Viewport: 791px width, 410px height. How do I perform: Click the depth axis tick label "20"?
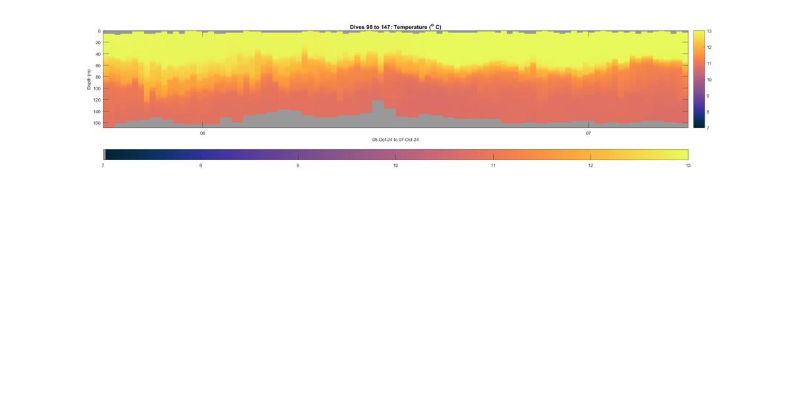point(98,42)
